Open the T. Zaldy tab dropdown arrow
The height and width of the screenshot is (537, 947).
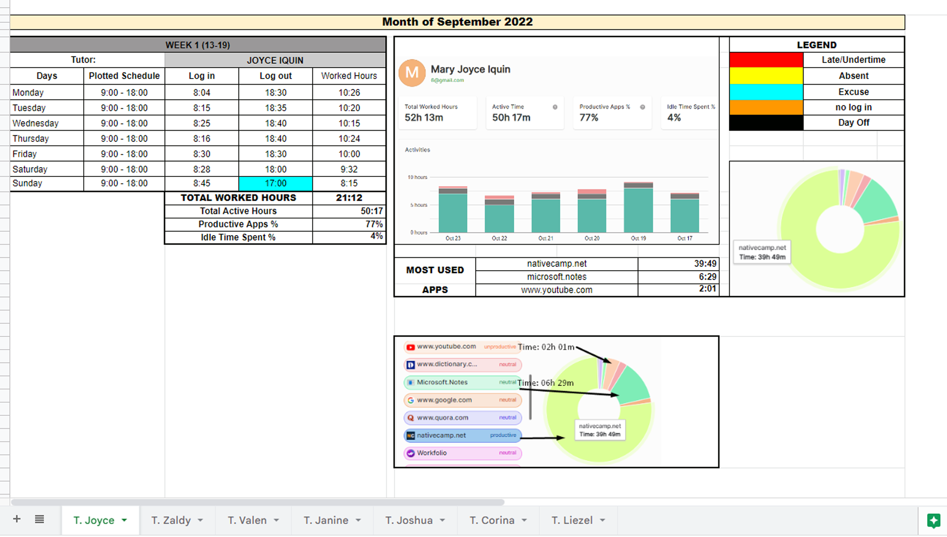point(201,520)
